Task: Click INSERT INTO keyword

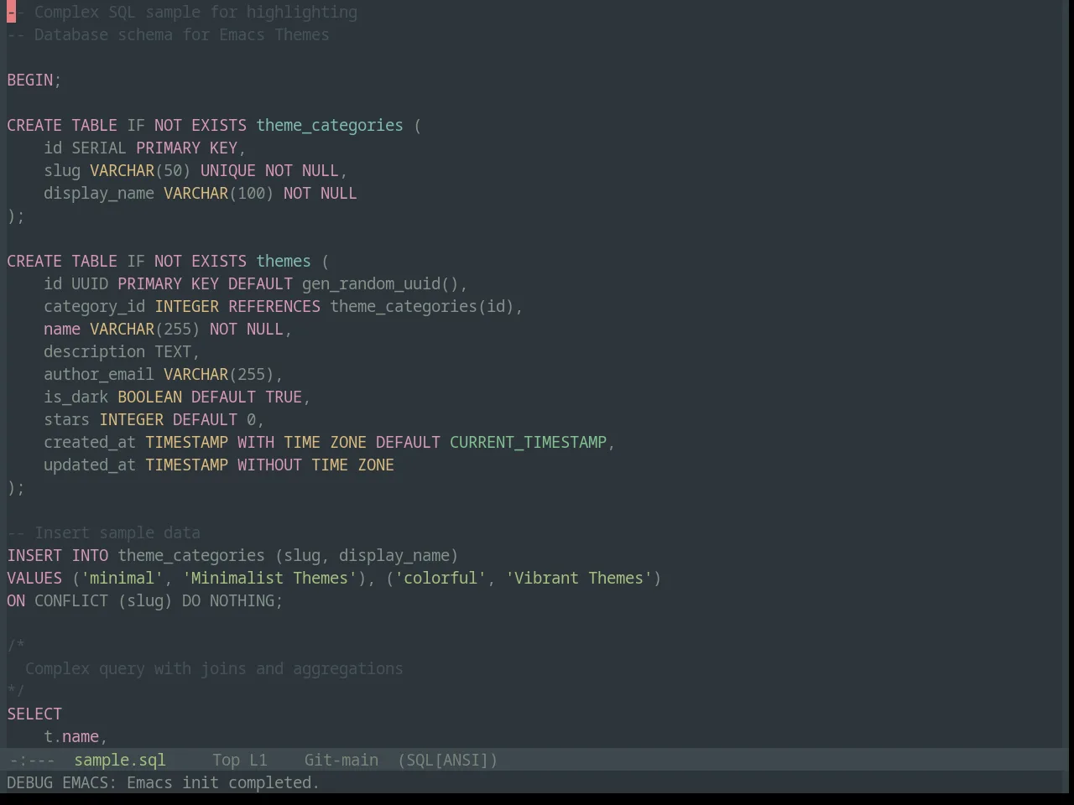Action: [x=58, y=555]
